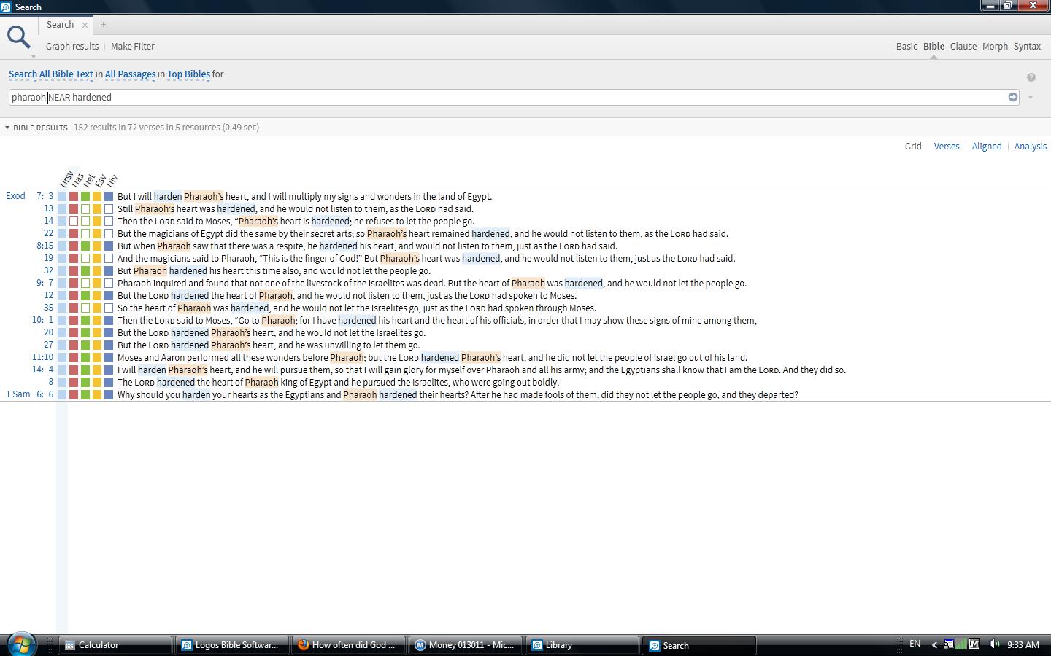Click the Esv column header
This screenshot has height=656, width=1051.
(x=101, y=179)
